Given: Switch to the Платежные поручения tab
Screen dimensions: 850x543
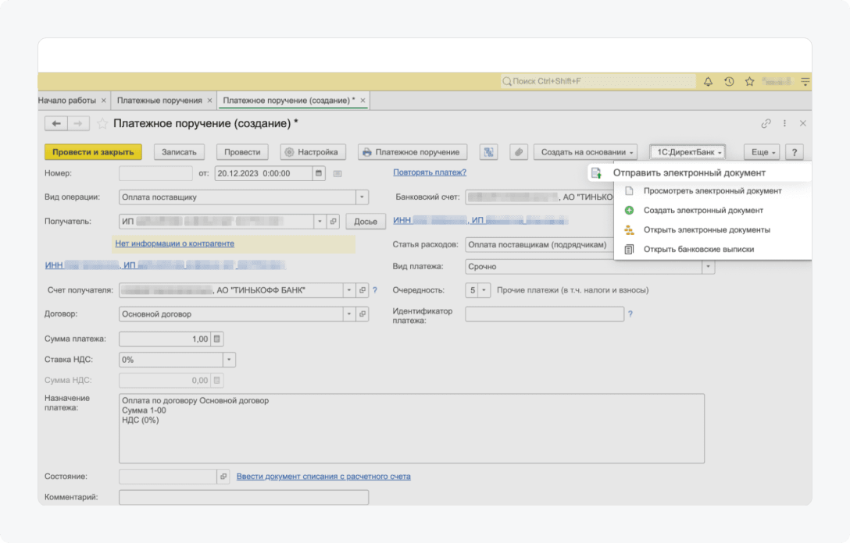Looking at the screenshot, I should [159, 101].
